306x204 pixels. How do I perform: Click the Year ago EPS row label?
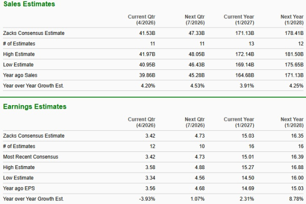tap(18, 189)
